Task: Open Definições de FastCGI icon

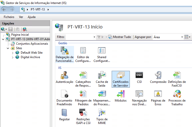Action: [x=177, y=79]
